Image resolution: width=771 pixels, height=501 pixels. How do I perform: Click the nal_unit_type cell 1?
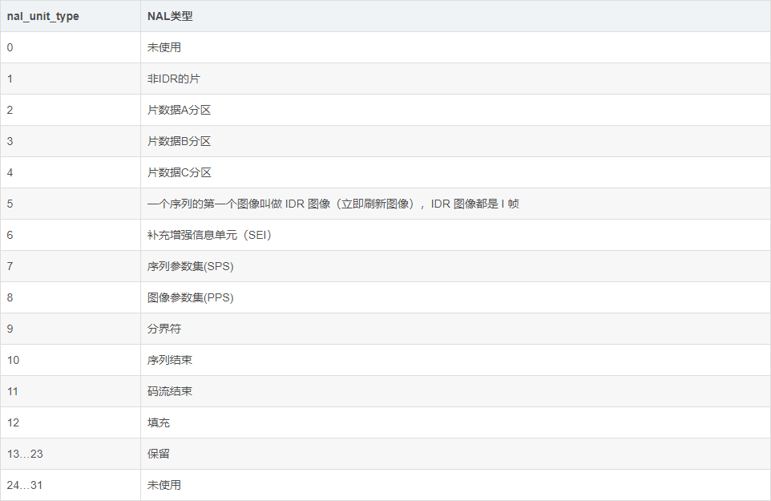pos(71,79)
